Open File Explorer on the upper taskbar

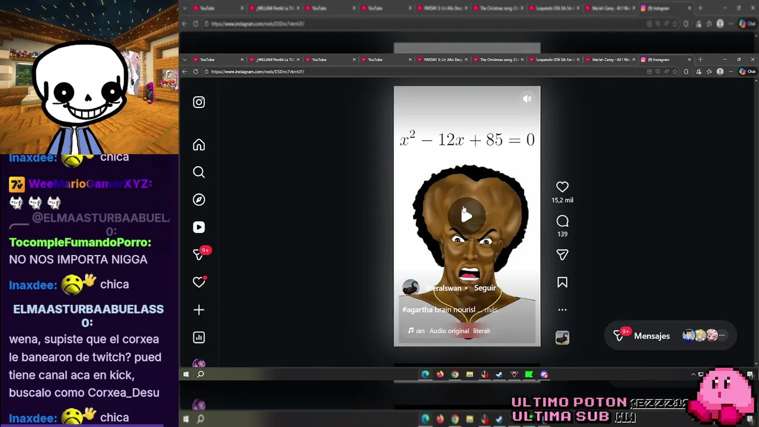[x=470, y=374]
